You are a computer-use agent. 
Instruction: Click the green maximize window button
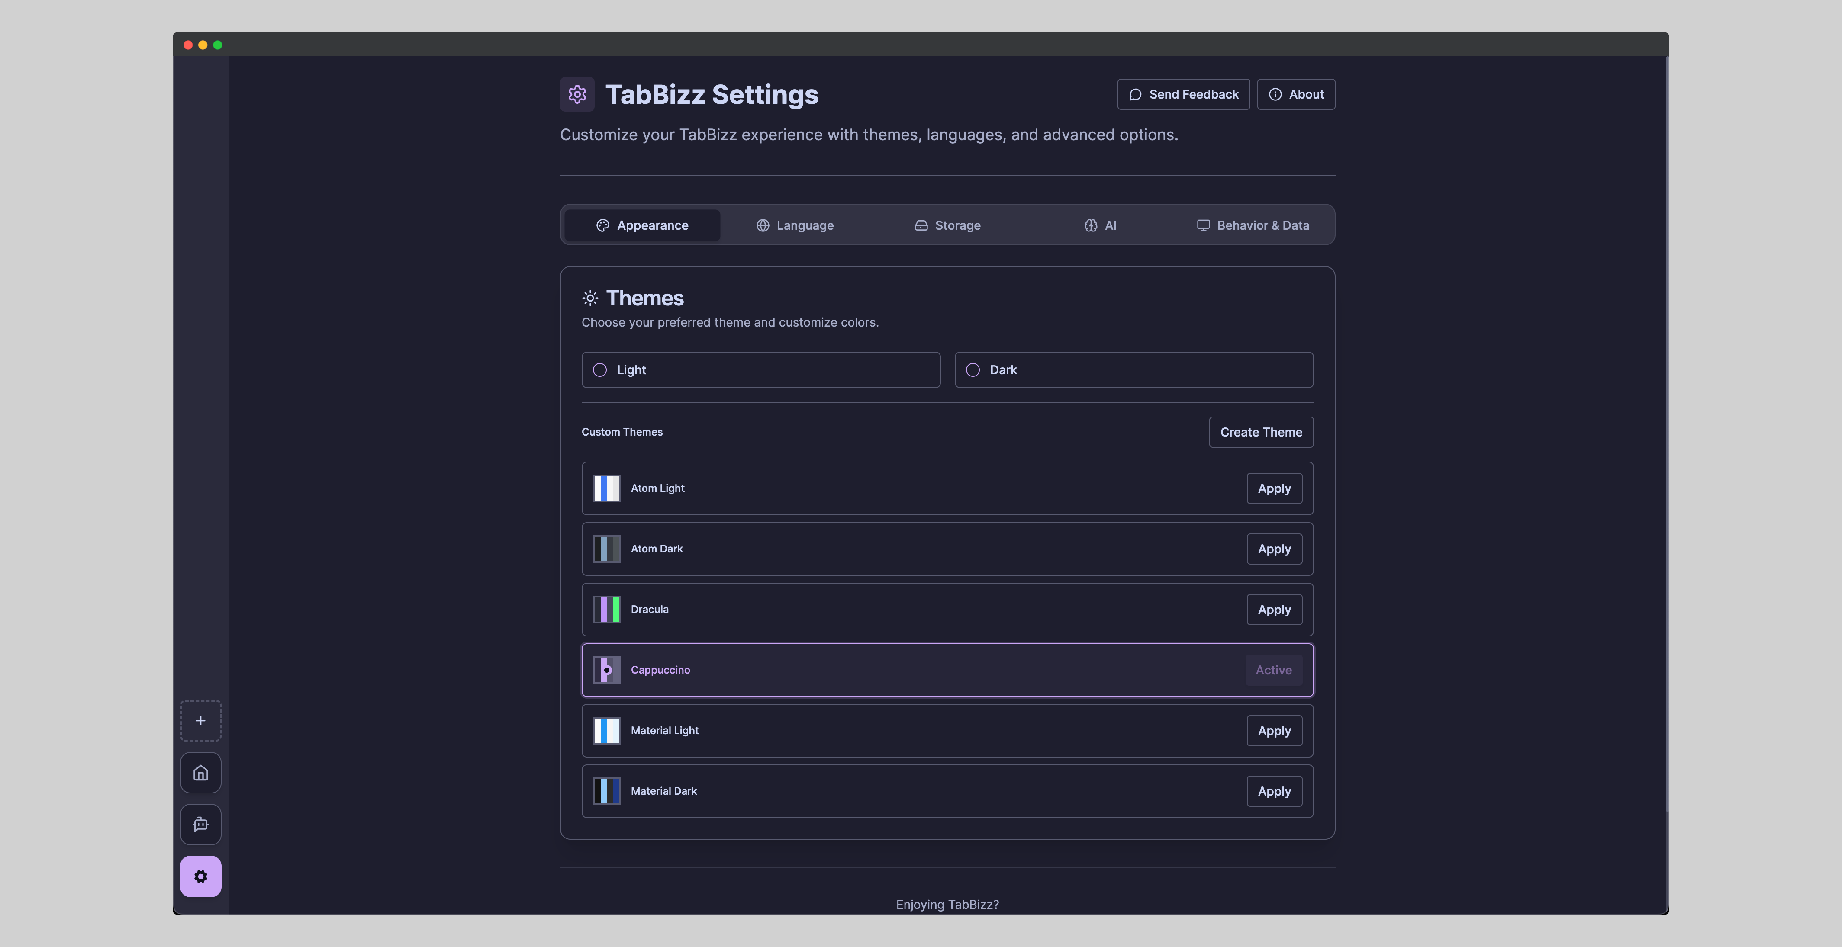coord(217,45)
